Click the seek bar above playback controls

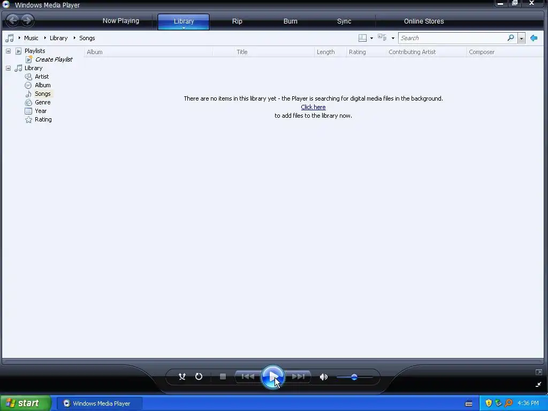point(272,361)
